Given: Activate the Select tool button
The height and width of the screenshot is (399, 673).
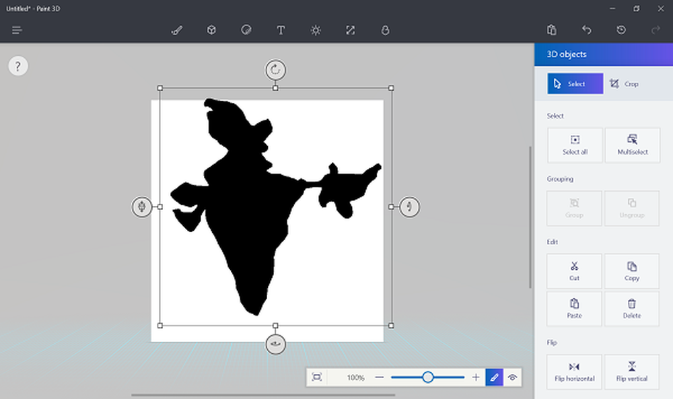Looking at the screenshot, I should (x=575, y=83).
